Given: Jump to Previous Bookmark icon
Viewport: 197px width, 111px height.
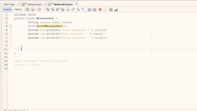Looking at the screenshot, I should point(73,10).
